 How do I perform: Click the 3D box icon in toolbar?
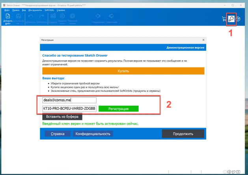pos(238,19)
